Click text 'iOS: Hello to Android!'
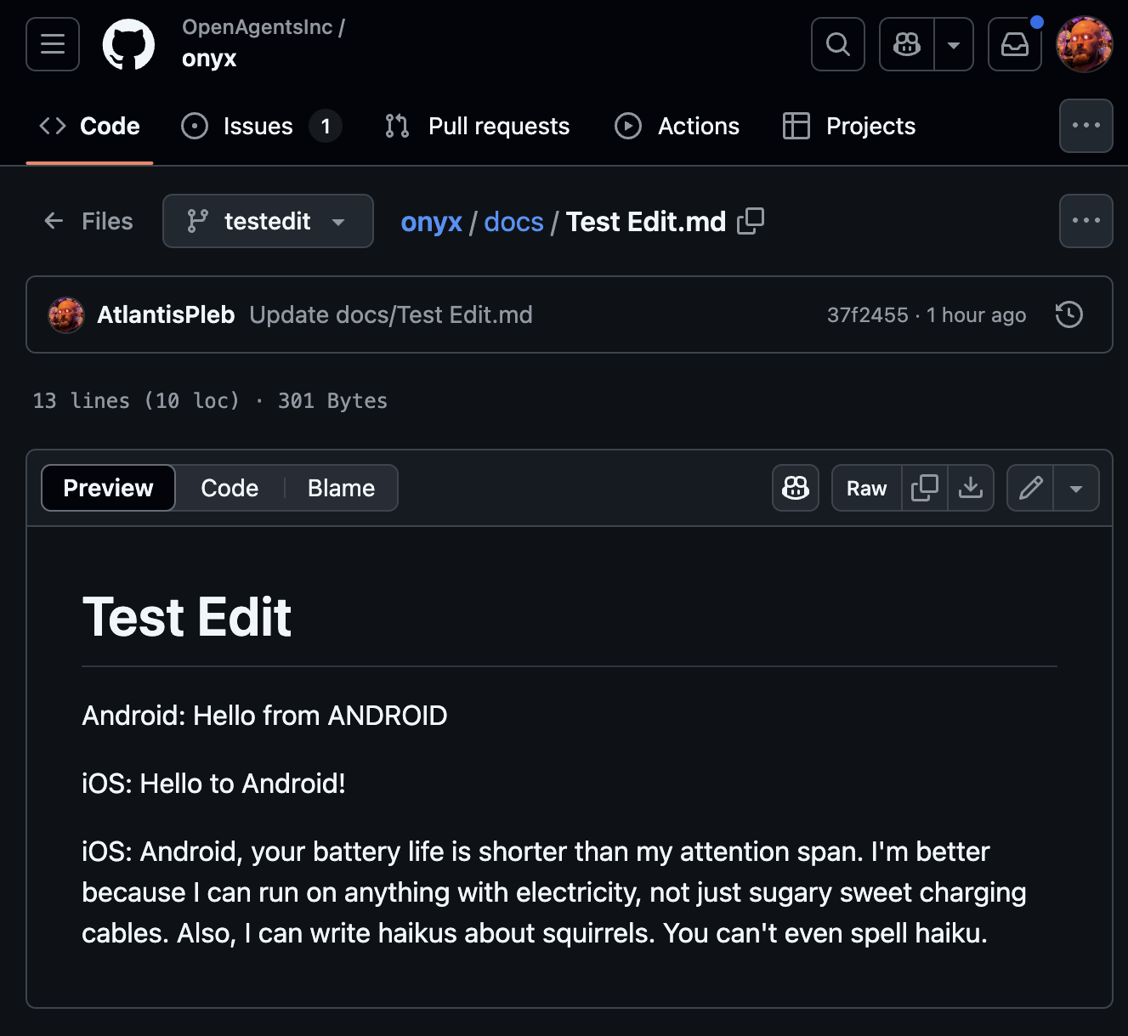The width and height of the screenshot is (1128, 1036). tap(213, 784)
